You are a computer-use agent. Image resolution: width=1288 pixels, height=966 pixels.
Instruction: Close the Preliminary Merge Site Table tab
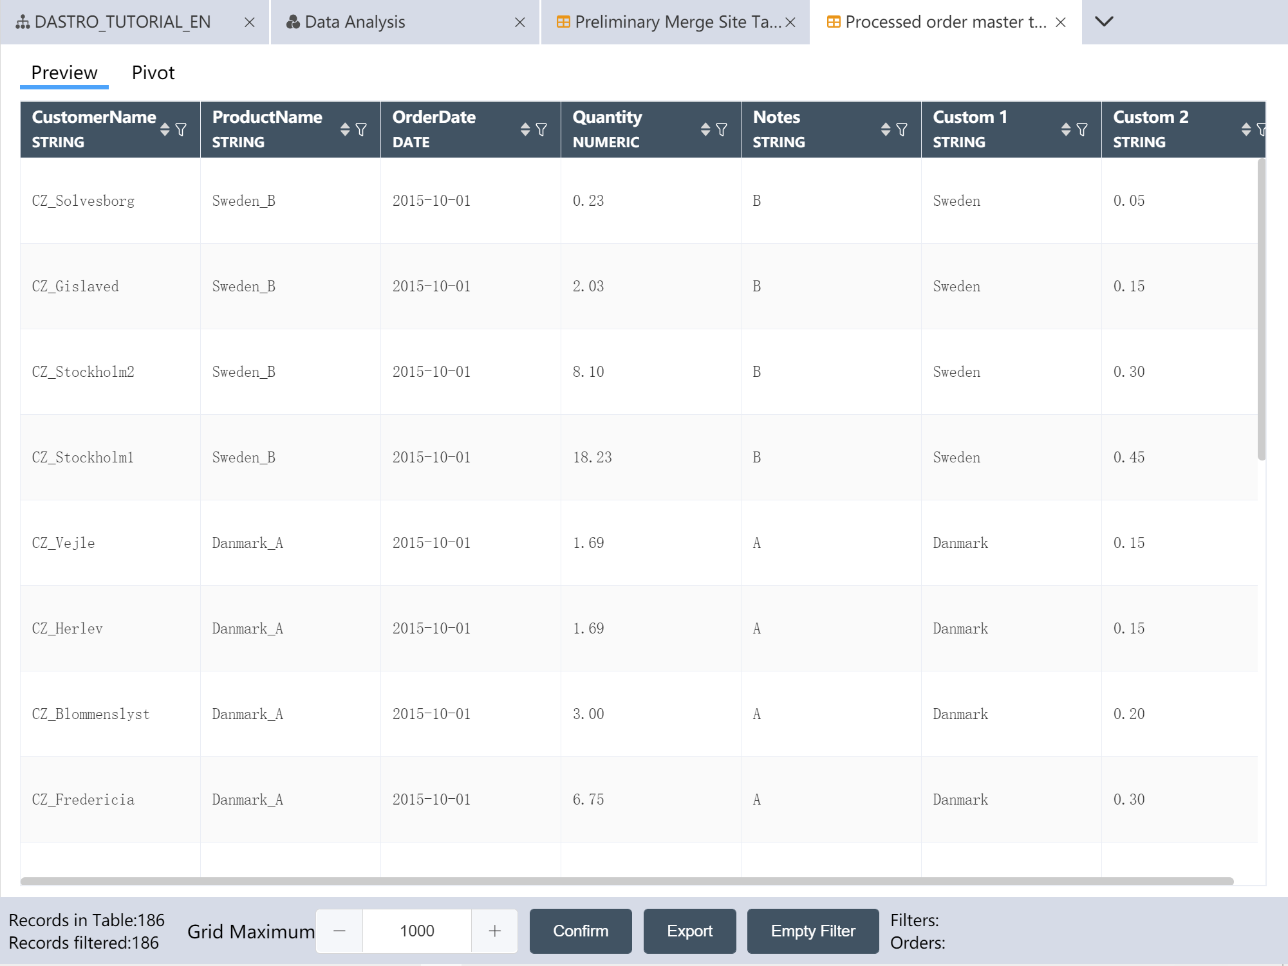(x=790, y=23)
